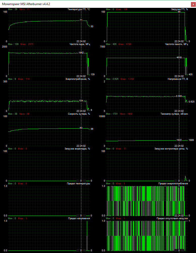The image size is (196, 253).
Task: Click the GPU usage graph (Загрузка ГП)
Action: (x=144, y=28)
